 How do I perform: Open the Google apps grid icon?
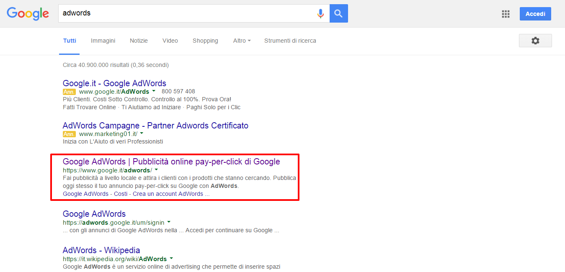(506, 14)
